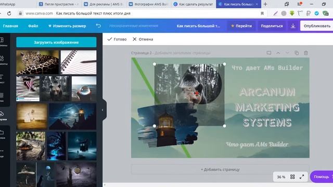The height and width of the screenshot is (187, 333).
Task: Switch to Для рекламы AMS tab
Action: [104, 4]
